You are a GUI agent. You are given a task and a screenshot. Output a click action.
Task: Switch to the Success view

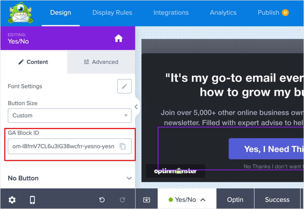pyautogui.click(x=277, y=200)
